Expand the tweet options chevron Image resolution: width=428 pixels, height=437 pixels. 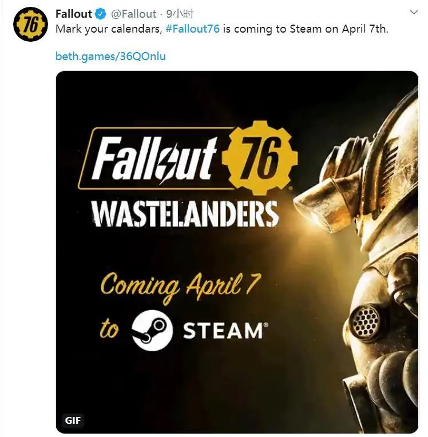click(x=414, y=12)
